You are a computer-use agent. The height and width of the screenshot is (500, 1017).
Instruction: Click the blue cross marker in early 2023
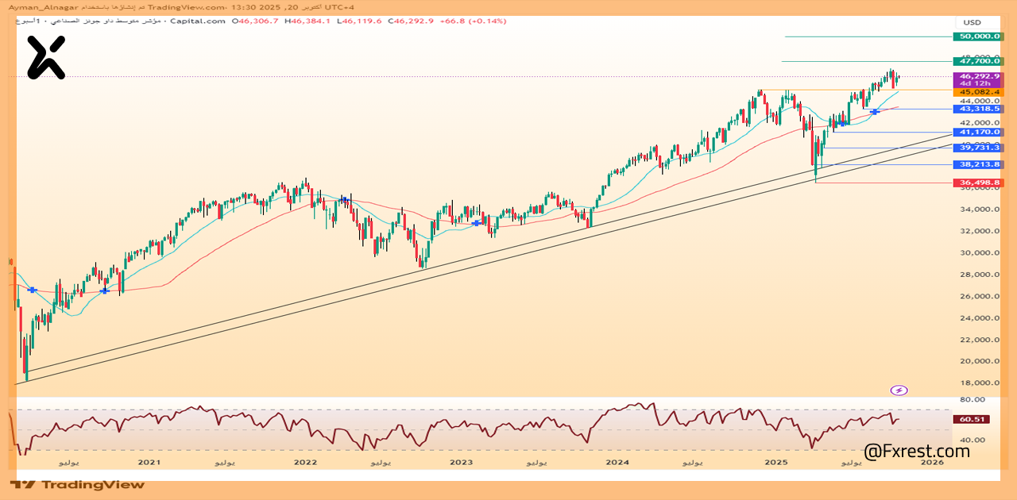pos(476,223)
